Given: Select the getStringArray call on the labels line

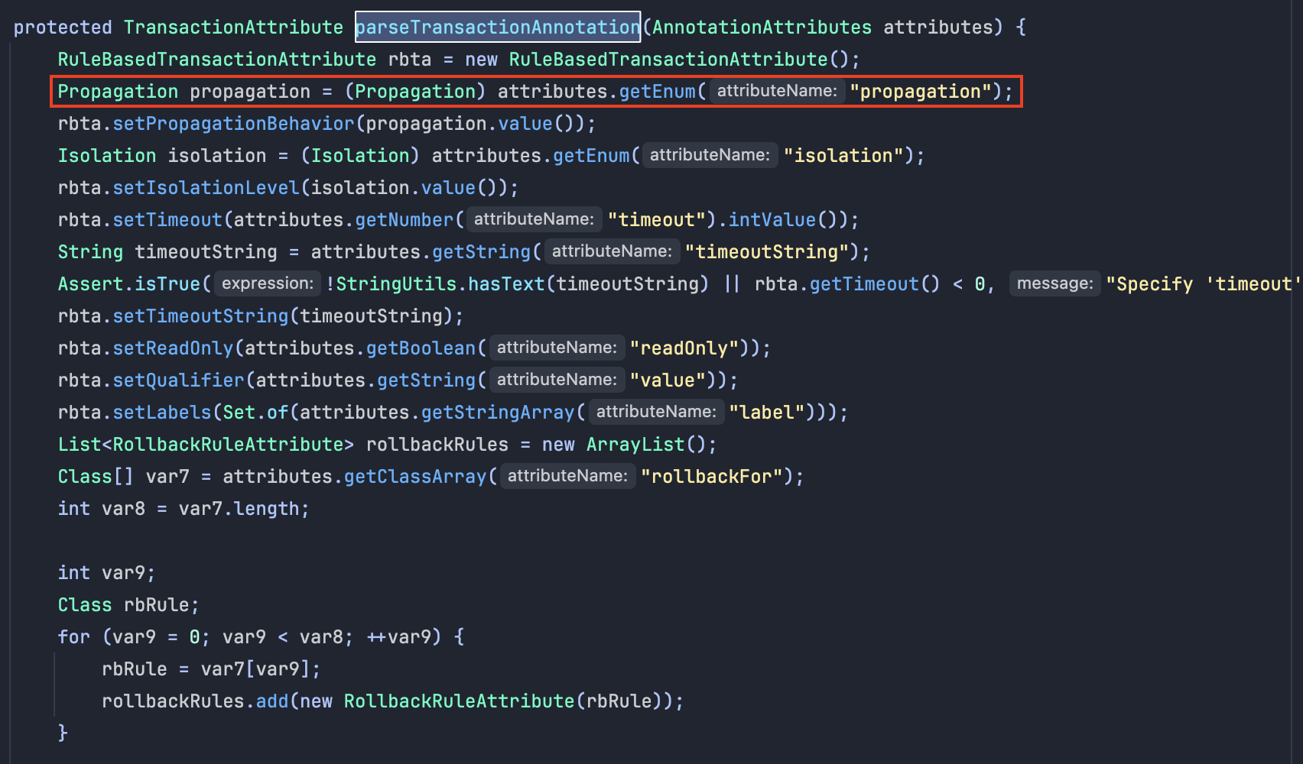Looking at the screenshot, I should [496, 412].
